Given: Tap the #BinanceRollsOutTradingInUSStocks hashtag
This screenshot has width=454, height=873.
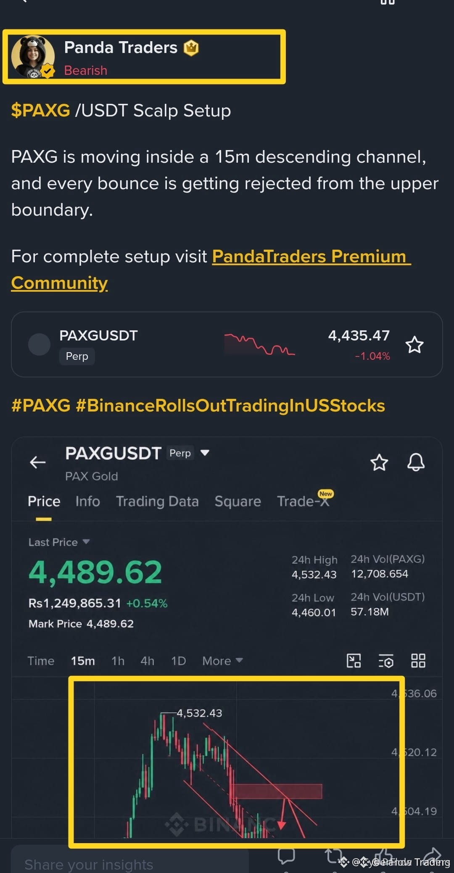Looking at the screenshot, I should (230, 406).
